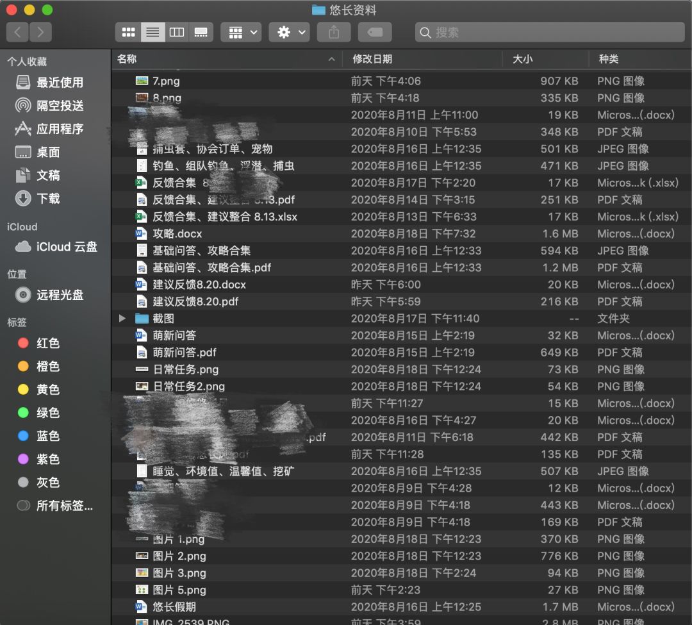Expand the 截图 folder disclosure triangle

(122, 318)
